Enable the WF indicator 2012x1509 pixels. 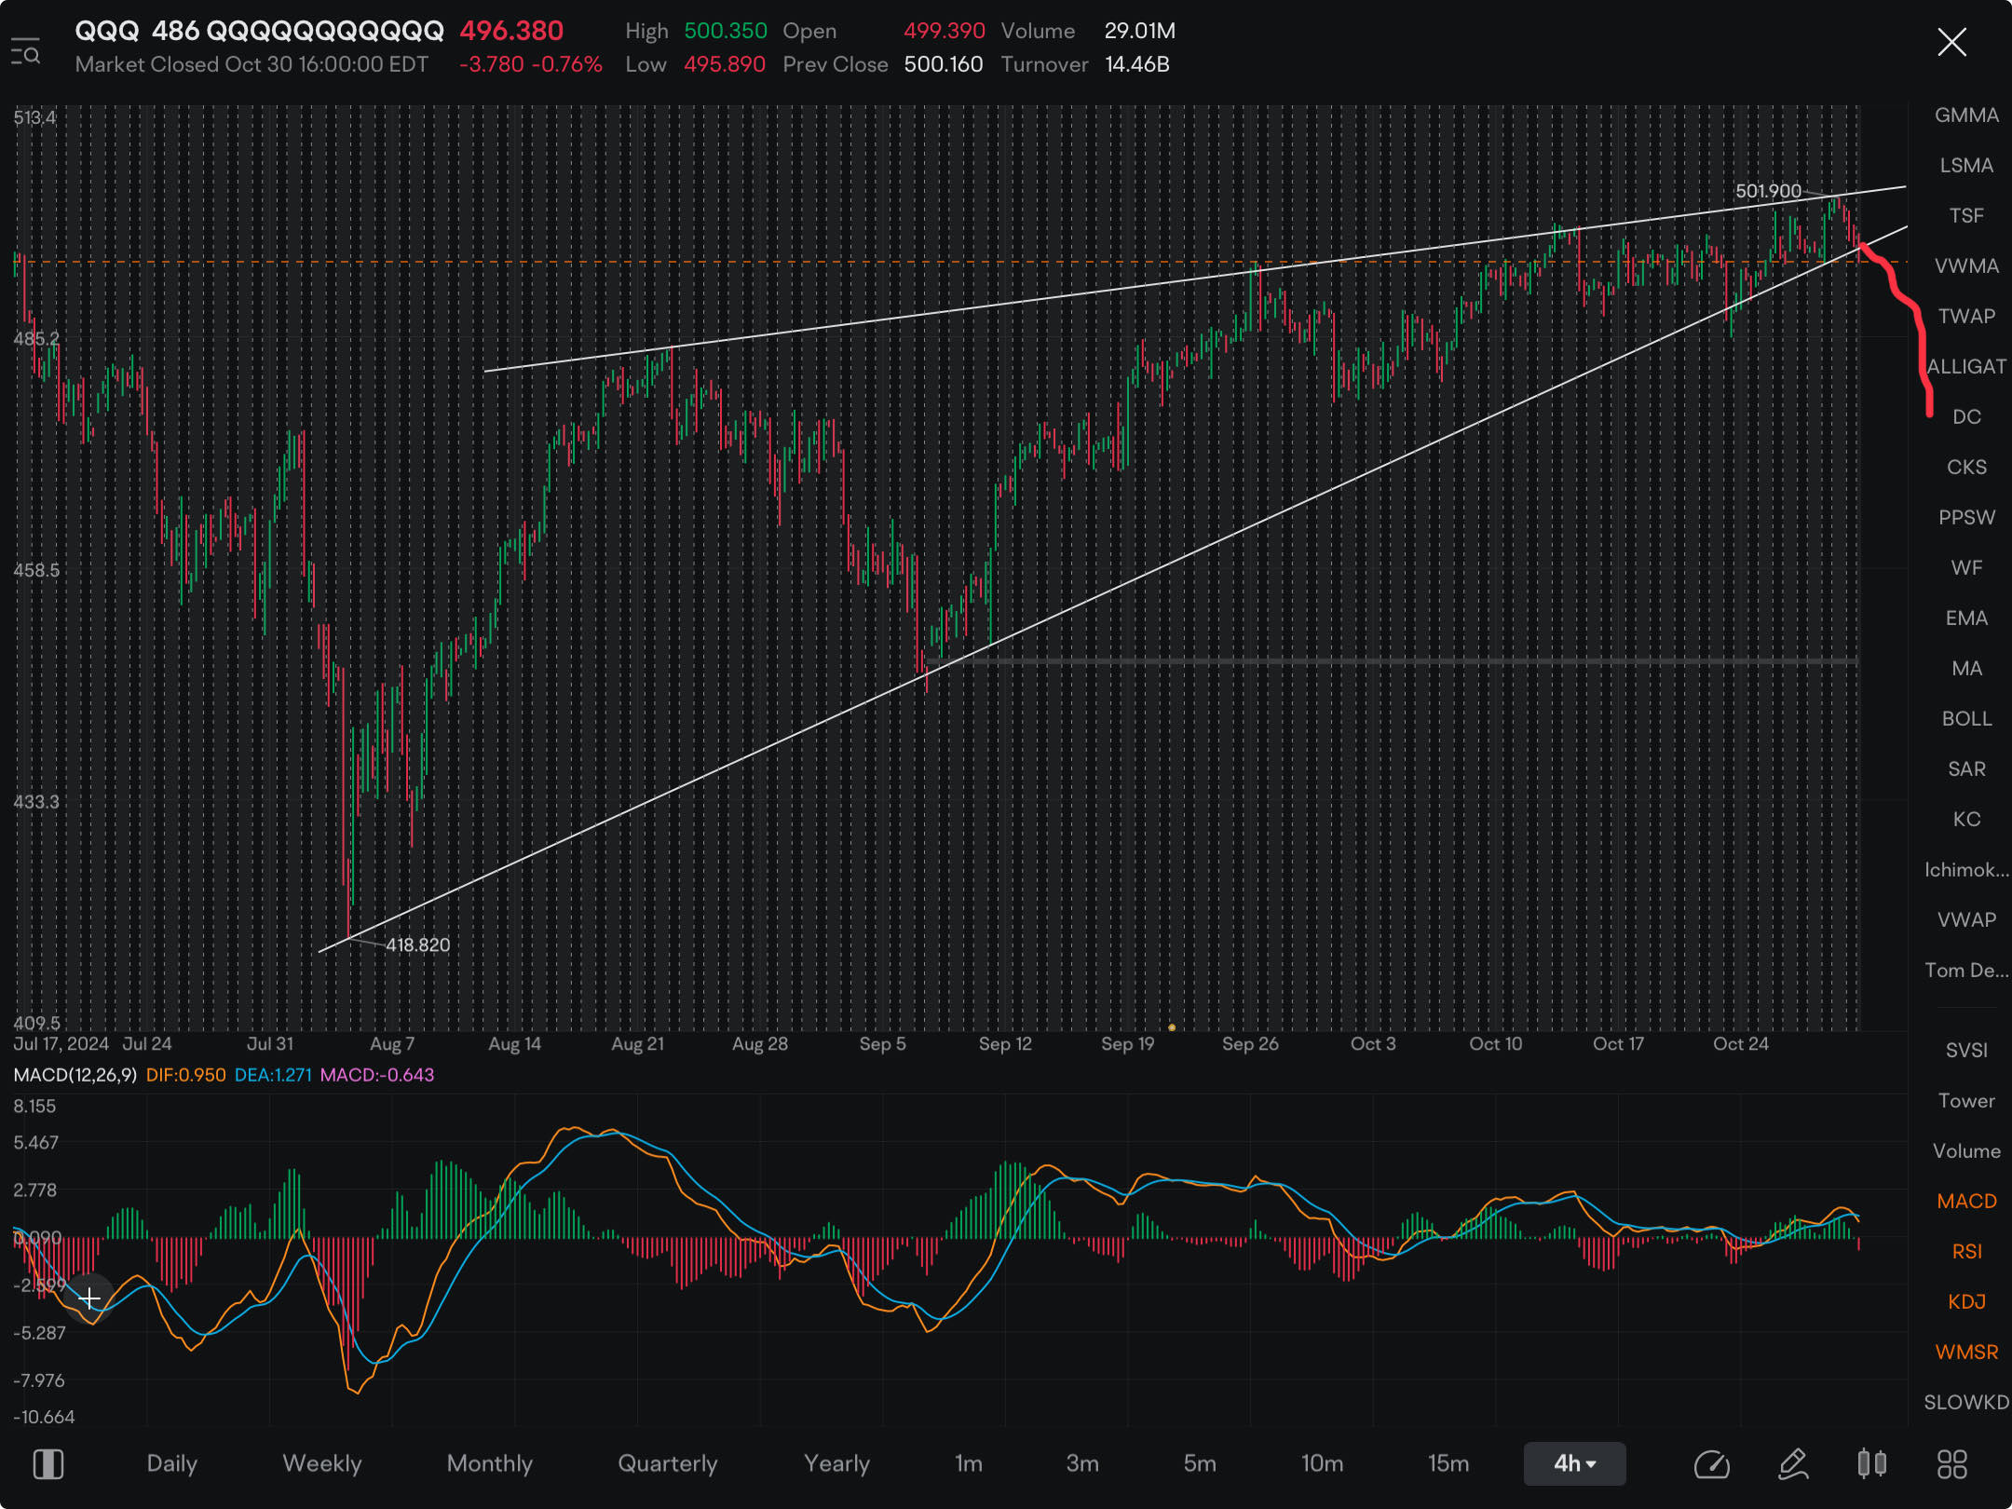tap(1966, 568)
